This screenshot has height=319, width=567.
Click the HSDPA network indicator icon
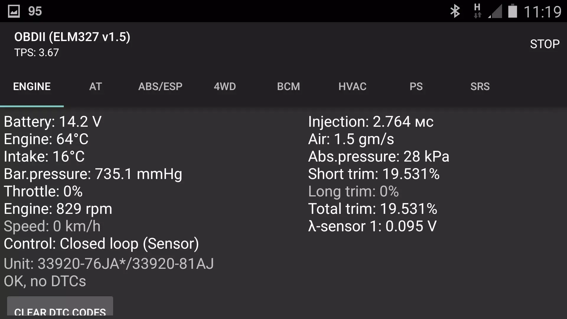click(478, 11)
